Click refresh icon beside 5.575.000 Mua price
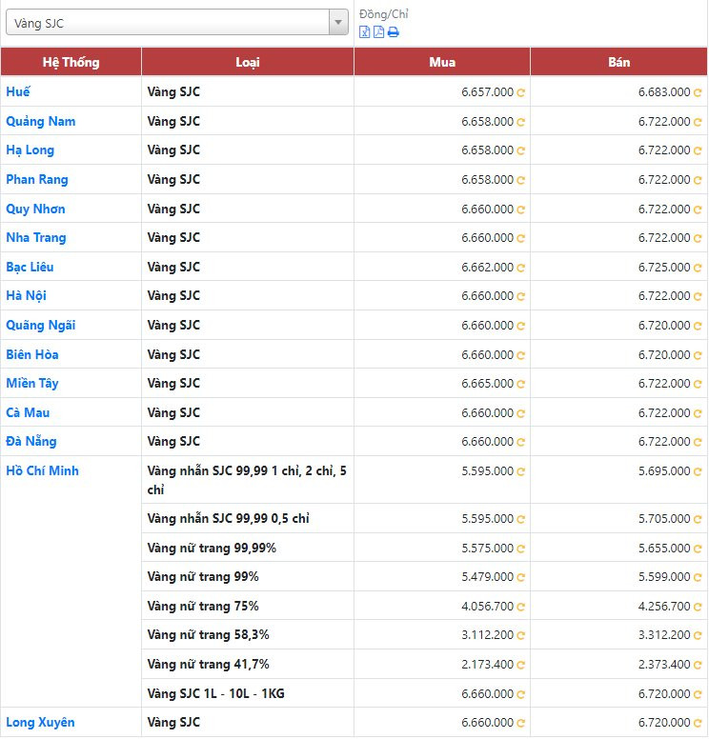The width and height of the screenshot is (709, 739). (520, 549)
